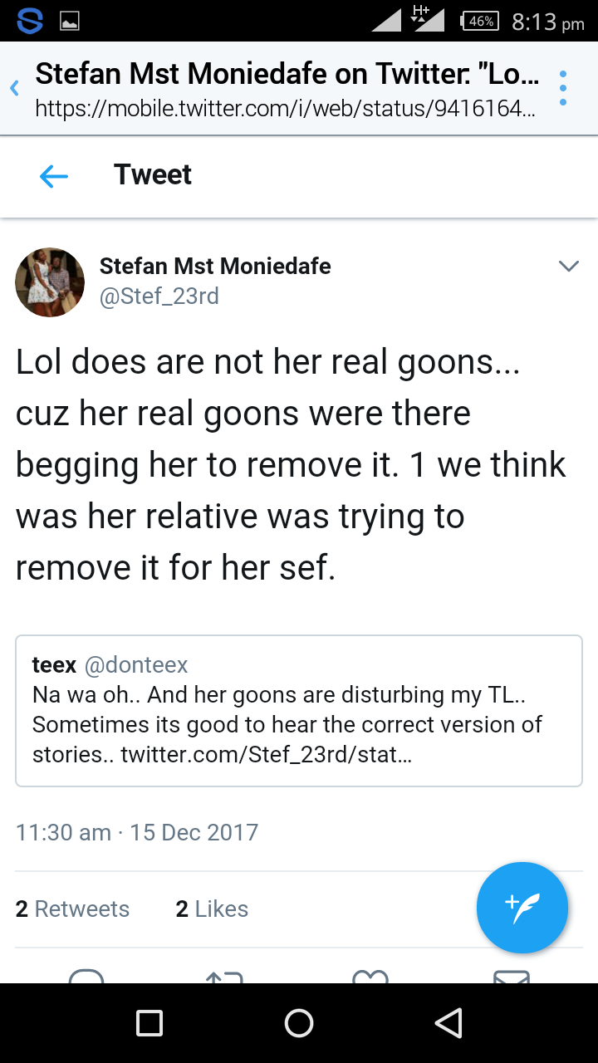Open the @Stef_23rd handle link
Image resolution: width=598 pixels, height=1063 pixels.
click(x=159, y=296)
